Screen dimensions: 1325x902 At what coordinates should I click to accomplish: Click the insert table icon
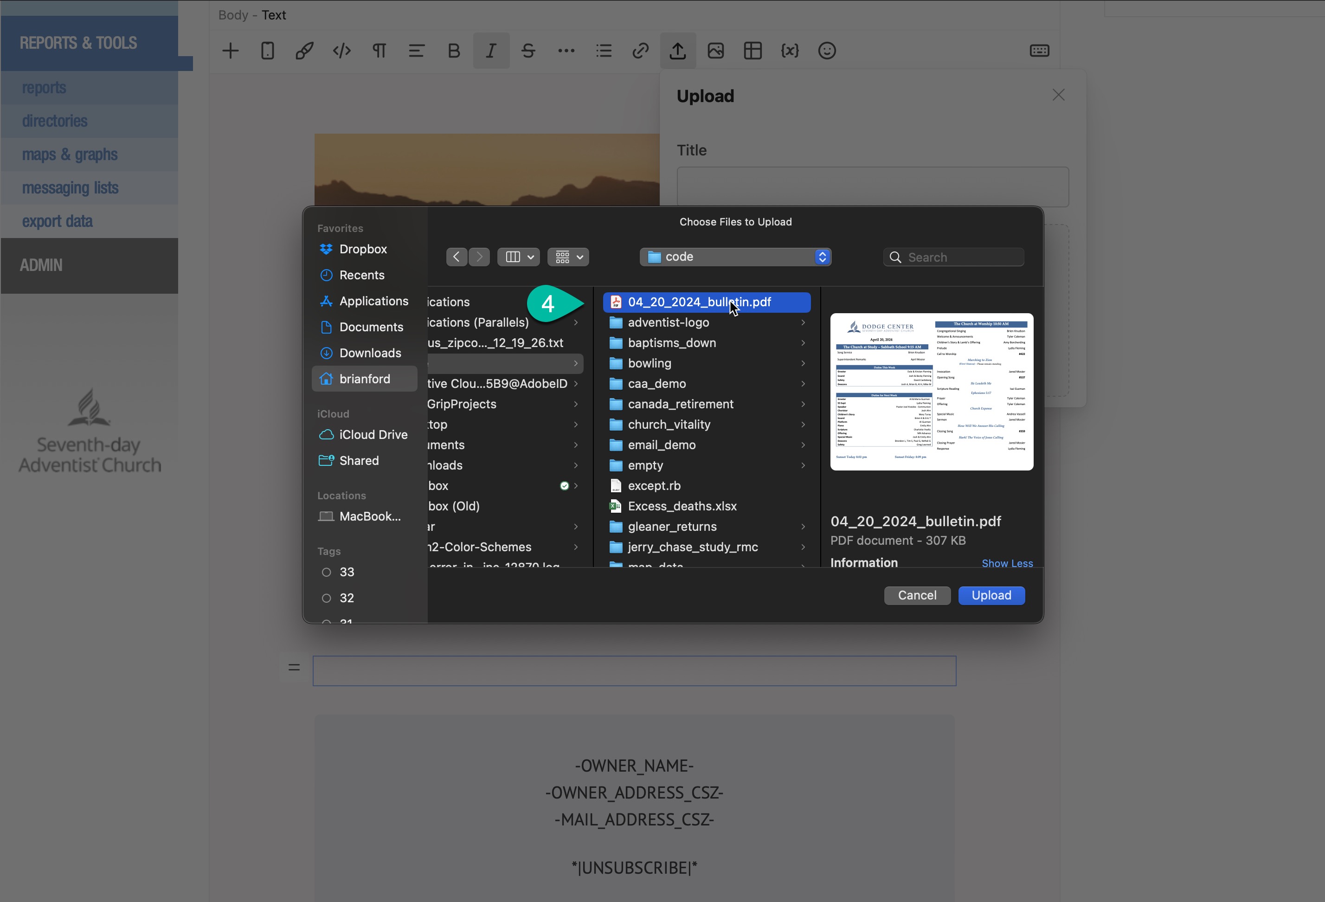(x=753, y=52)
